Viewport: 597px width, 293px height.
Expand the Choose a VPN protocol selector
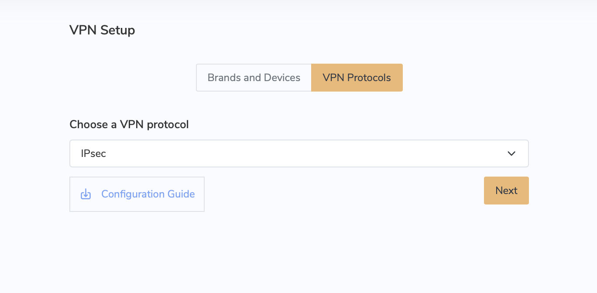299,153
